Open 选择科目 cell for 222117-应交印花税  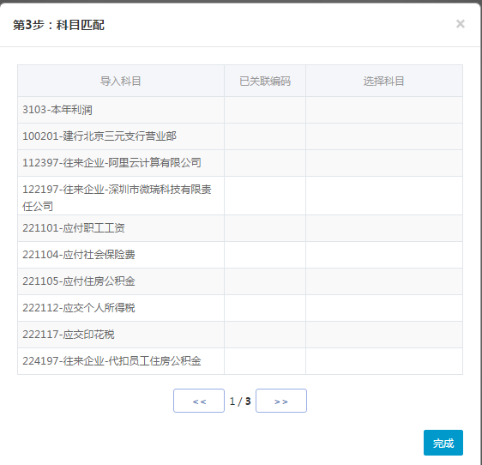click(384, 335)
